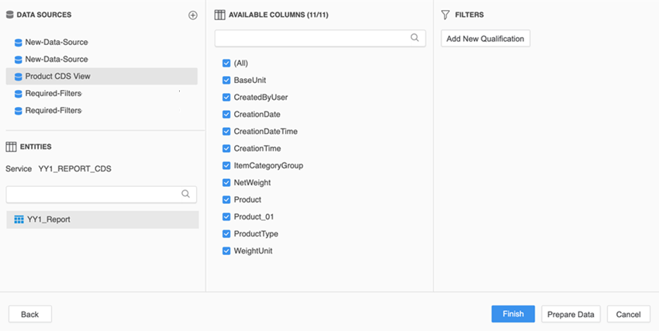This screenshot has height=331, width=659.
Task: Deselect the NetWeight column checkbox
Action: click(226, 183)
